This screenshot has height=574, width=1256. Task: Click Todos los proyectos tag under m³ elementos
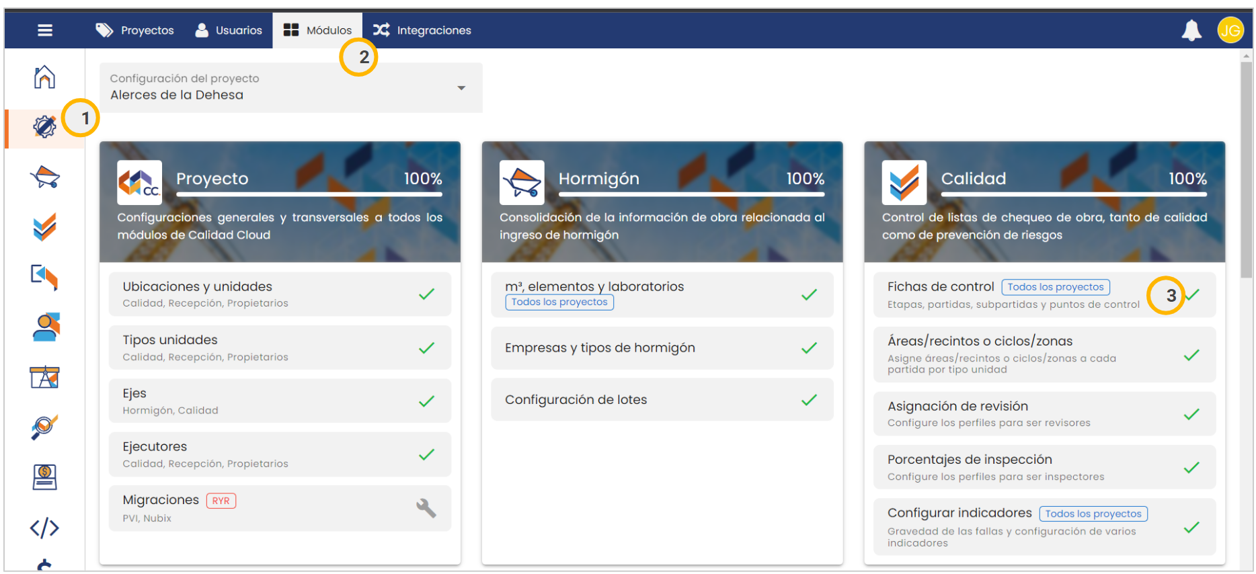(559, 302)
